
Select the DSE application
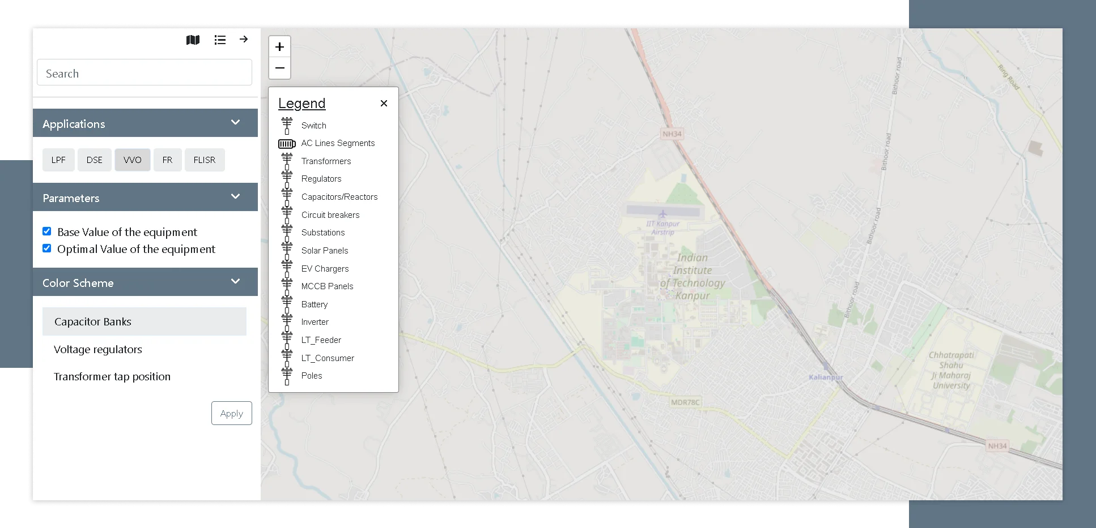tap(95, 160)
